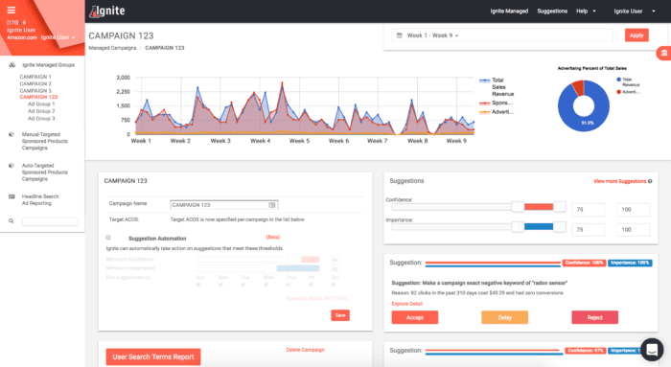Click the Save button in campaign settings
The width and height of the screenshot is (671, 367).
point(340,315)
